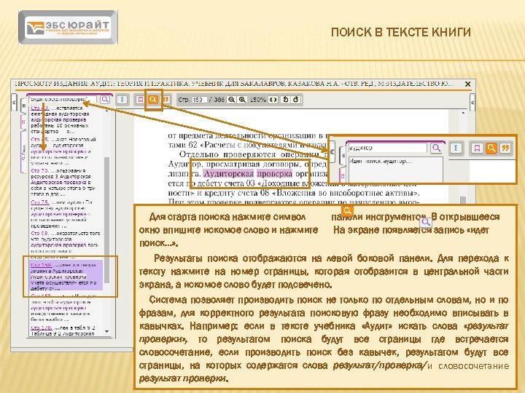Click the down arrow of results scrollbar
Image resolution: width=525 pixels, height=393 pixels.
106,332
